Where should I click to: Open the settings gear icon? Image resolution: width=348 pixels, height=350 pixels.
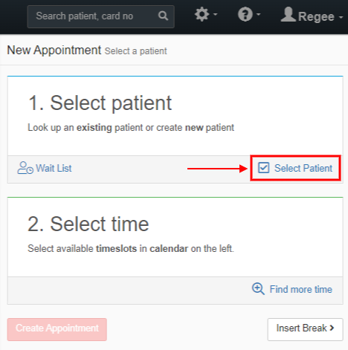coord(202,14)
